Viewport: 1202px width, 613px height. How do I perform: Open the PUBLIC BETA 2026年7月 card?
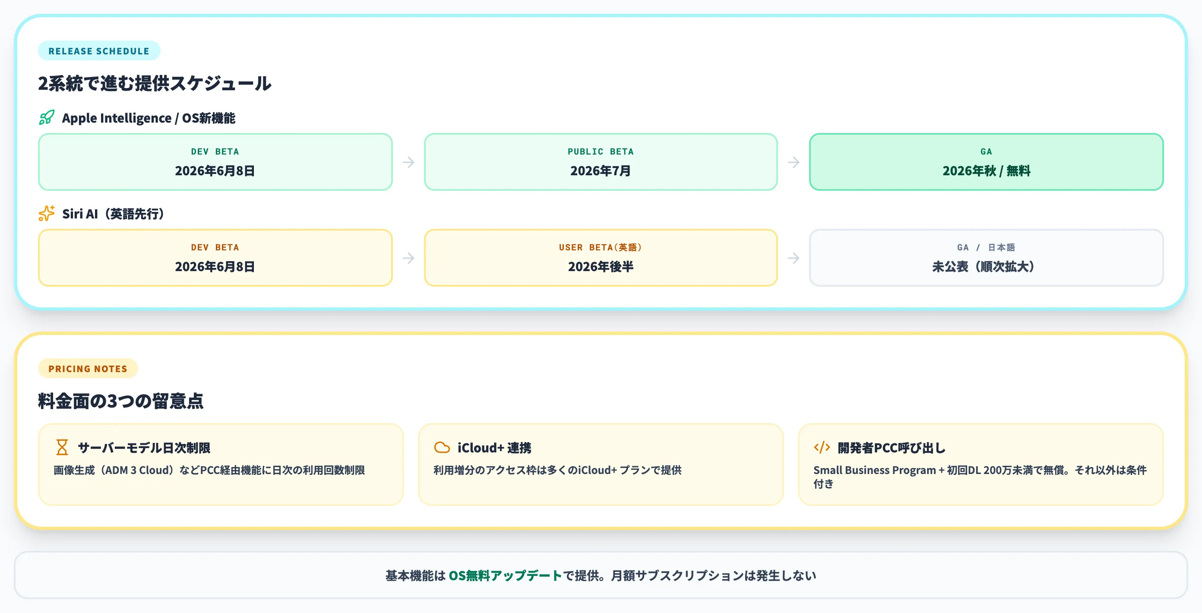[x=601, y=162]
